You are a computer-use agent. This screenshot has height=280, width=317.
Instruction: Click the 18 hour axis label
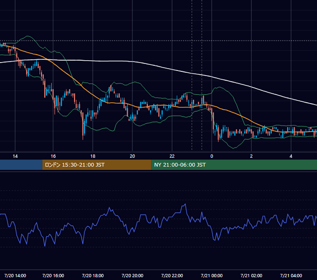click(x=93, y=156)
